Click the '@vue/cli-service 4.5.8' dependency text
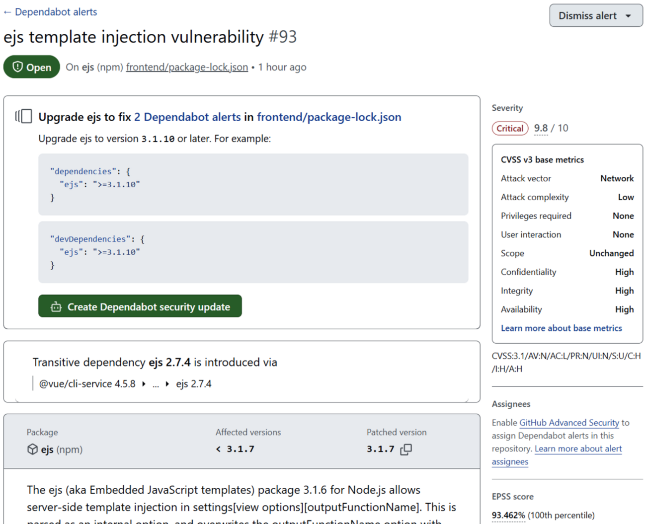 (87, 384)
